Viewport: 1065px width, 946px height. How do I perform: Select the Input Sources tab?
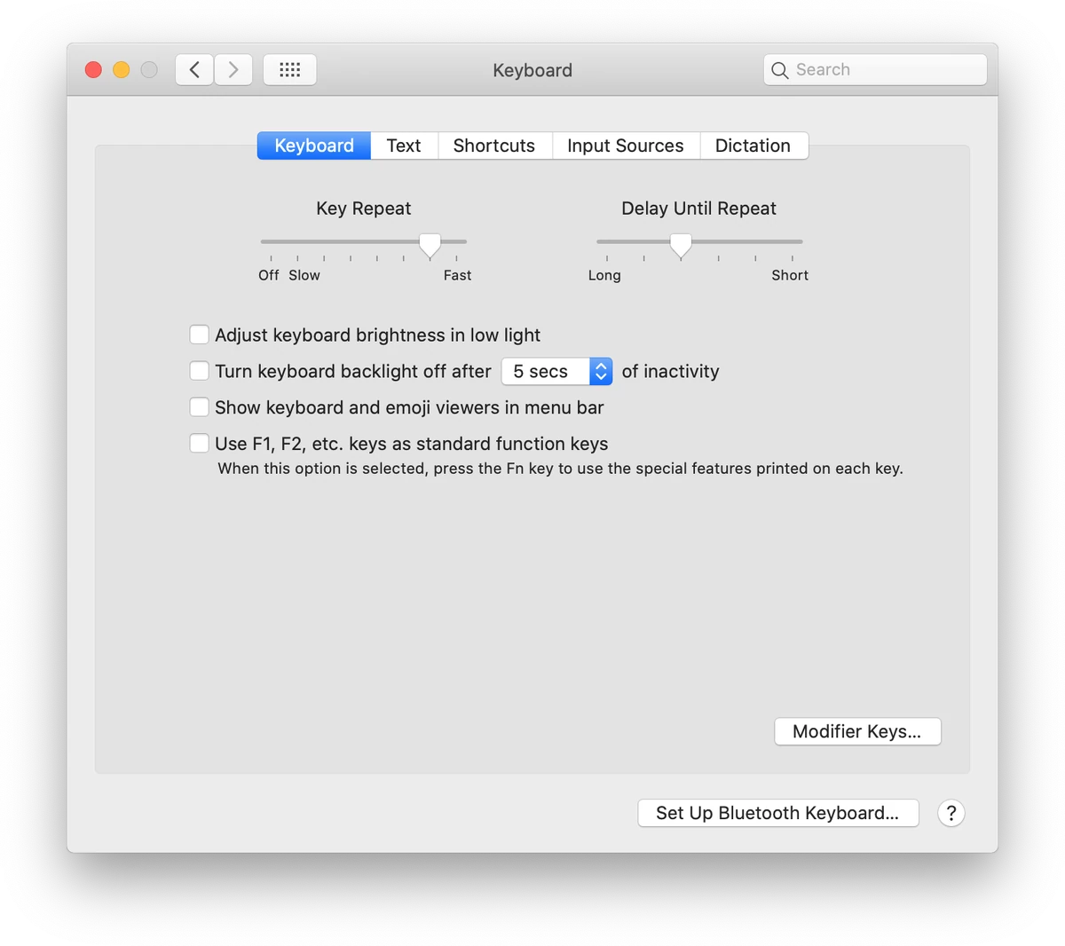(626, 146)
